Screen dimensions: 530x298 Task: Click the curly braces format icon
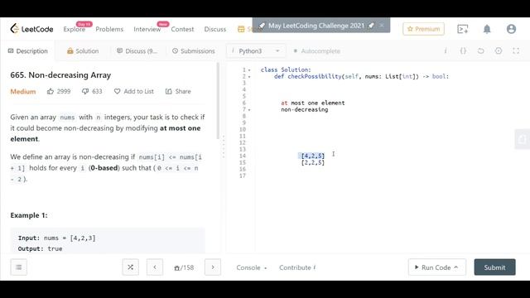point(463,51)
